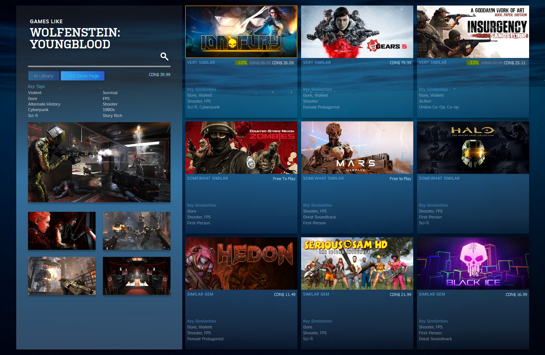The height and width of the screenshot is (355, 545).
Task: Click the Similar Gem label under Serious Sam
Action: pyautogui.click(x=316, y=294)
